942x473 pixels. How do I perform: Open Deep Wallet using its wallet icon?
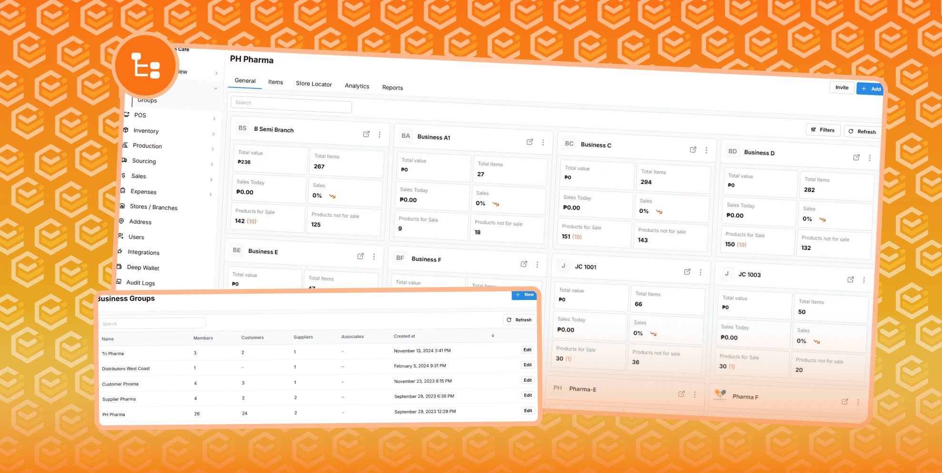point(119,268)
